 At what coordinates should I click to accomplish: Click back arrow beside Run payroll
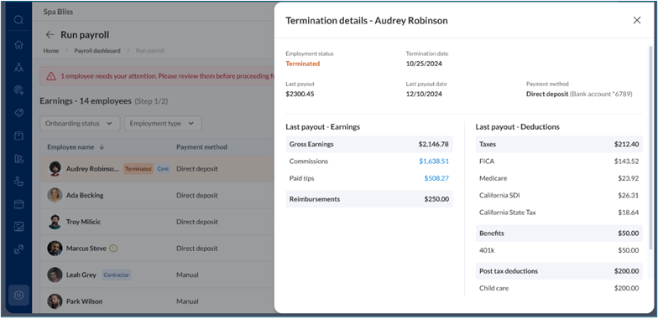pos(50,35)
